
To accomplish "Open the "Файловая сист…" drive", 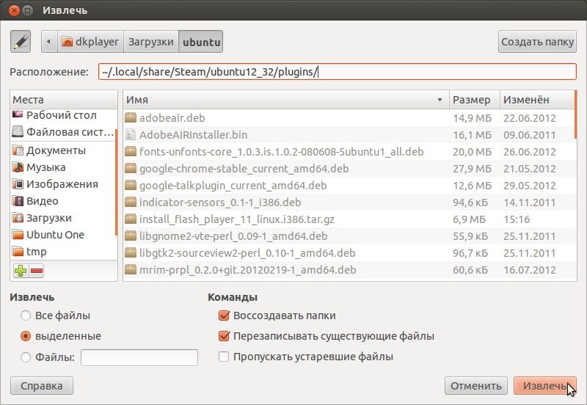I will pos(64,132).
